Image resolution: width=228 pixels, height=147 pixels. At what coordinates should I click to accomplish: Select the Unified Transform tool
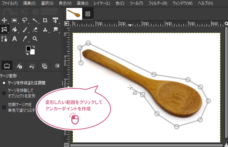tap(55, 20)
